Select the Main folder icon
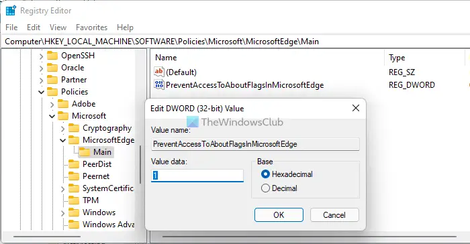Image resolution: width=470 pixels, height=244 pixels. pos(85,152)
